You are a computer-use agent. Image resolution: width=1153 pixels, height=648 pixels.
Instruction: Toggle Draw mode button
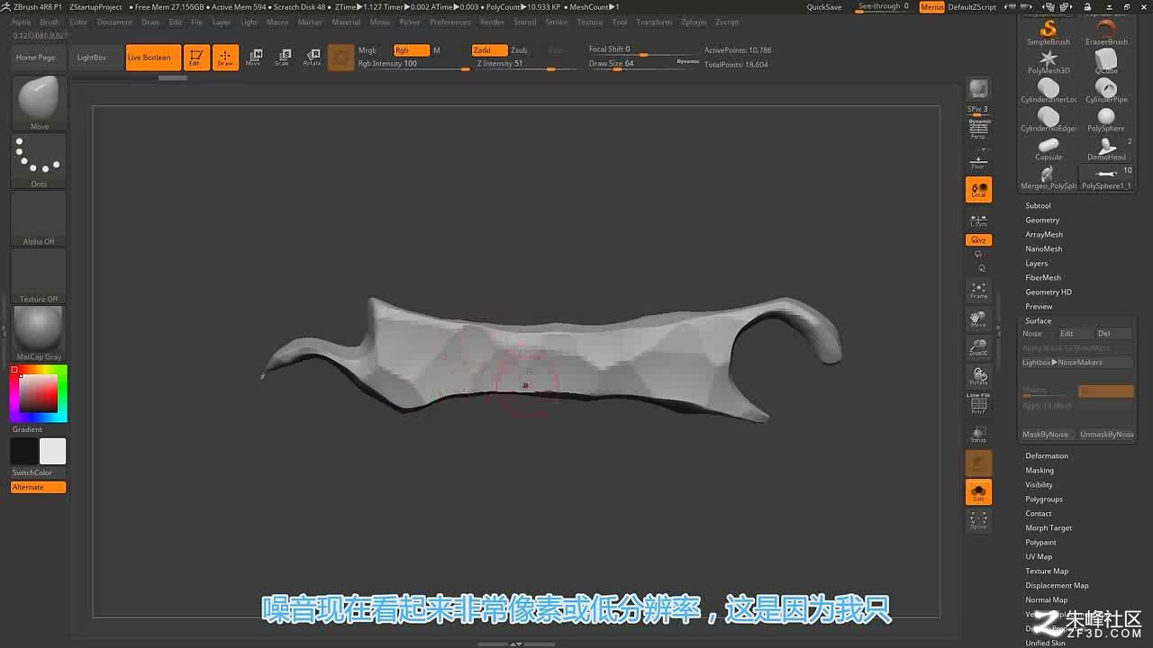coord(225,58)
